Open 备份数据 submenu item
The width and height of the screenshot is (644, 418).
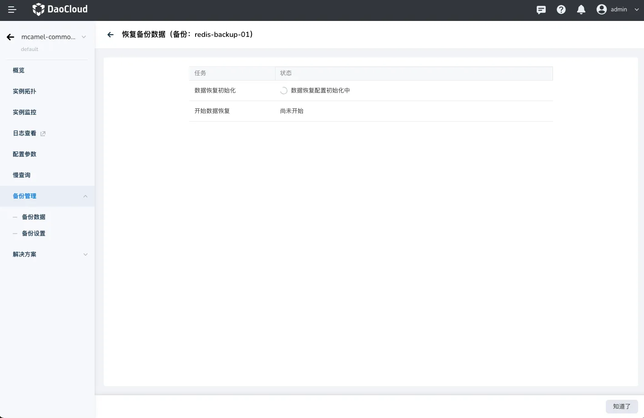click(34, 217)
